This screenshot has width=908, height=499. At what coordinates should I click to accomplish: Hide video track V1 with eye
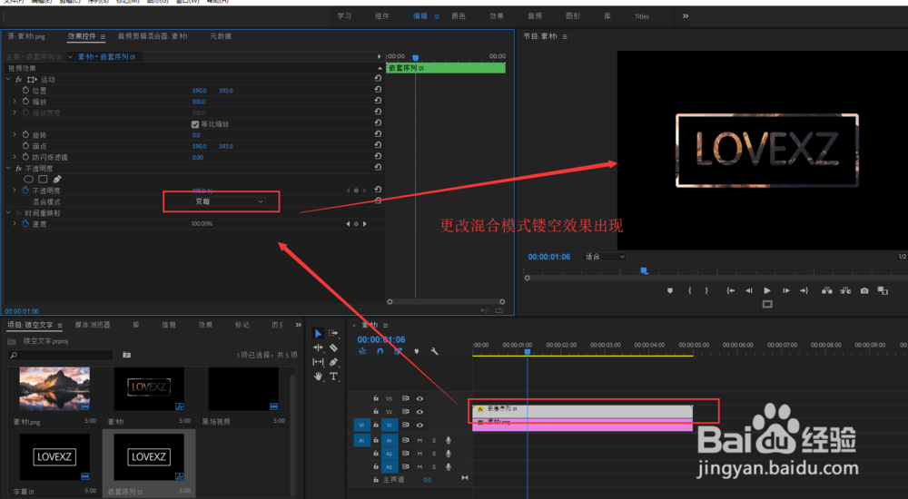tap(419, 425)
